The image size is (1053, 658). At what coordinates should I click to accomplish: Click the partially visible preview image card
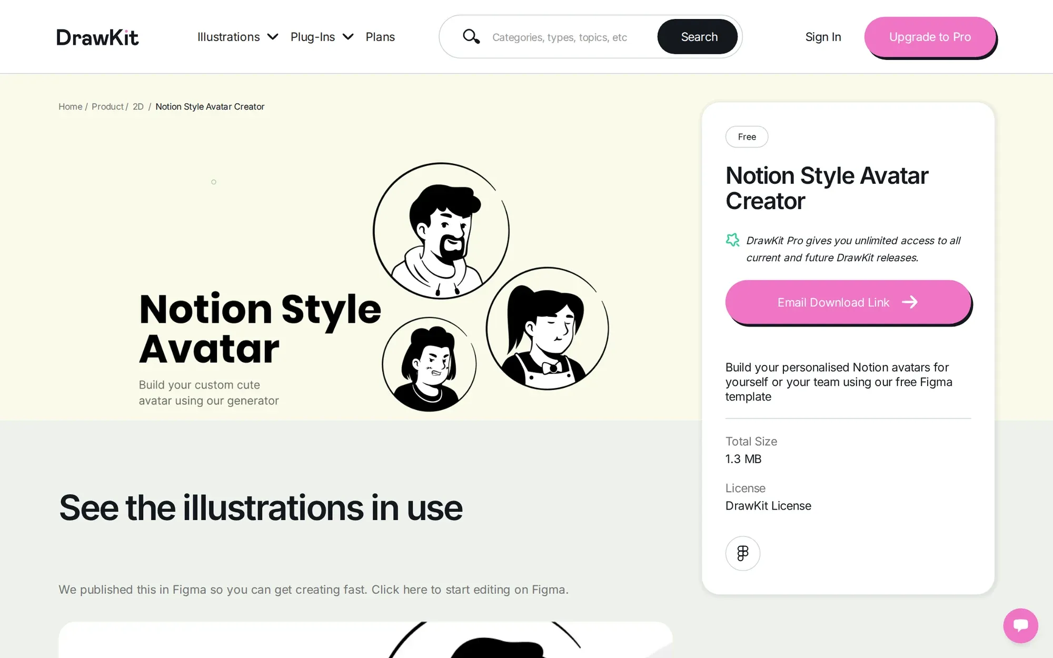coord(365,640)
